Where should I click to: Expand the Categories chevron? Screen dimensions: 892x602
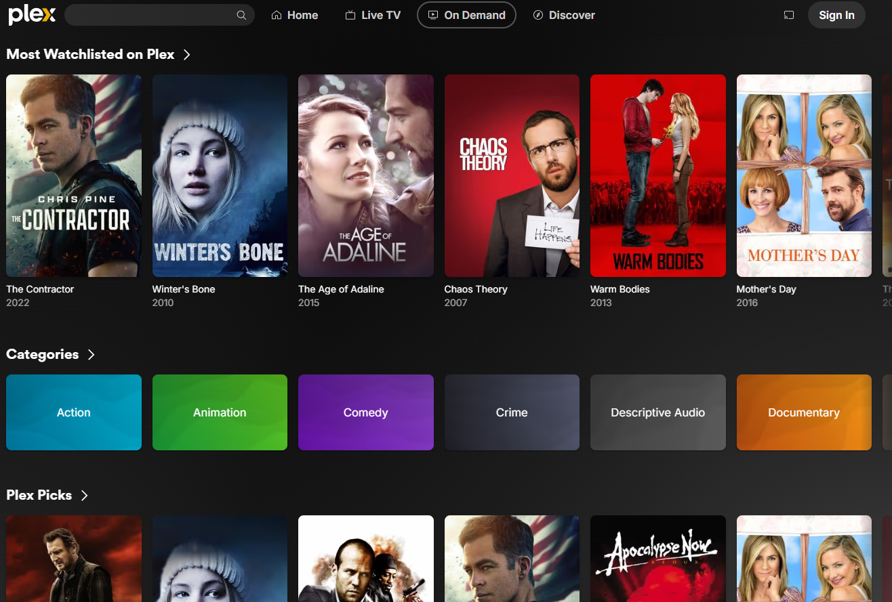point(91,354)
